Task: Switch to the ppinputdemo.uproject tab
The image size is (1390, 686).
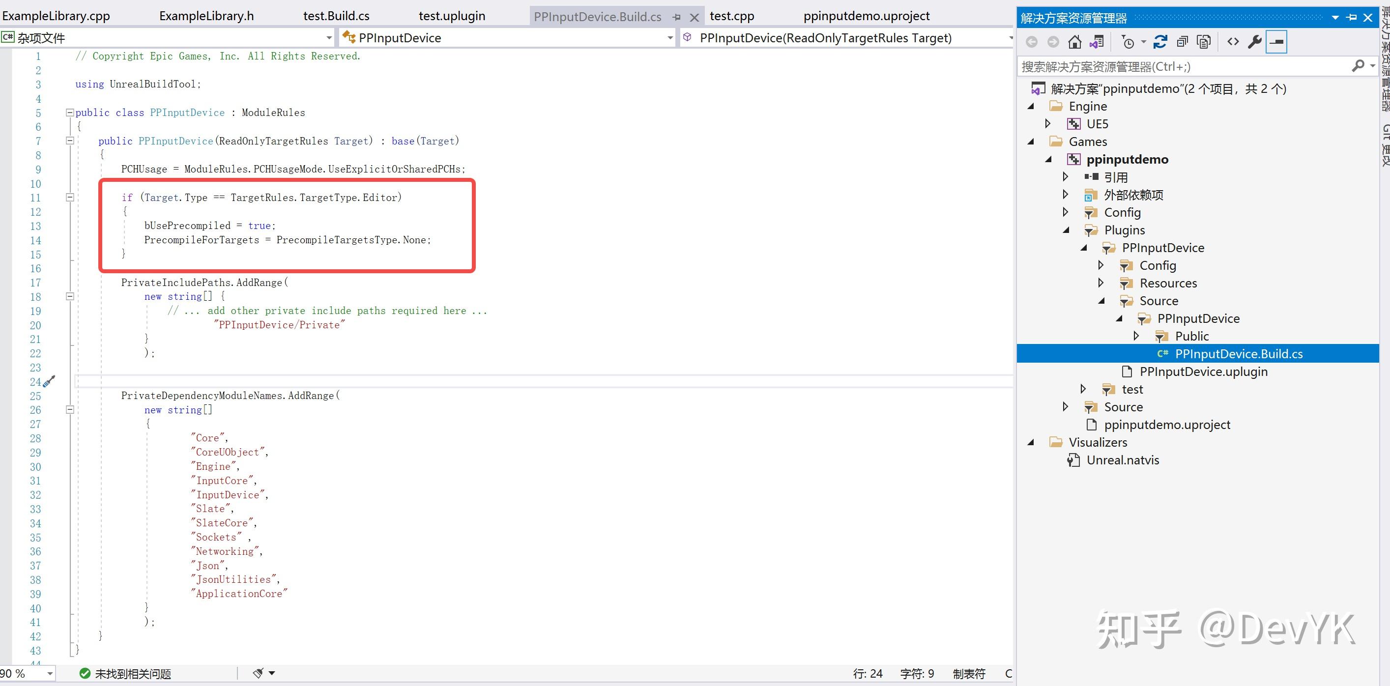Action: click(866, 16)
